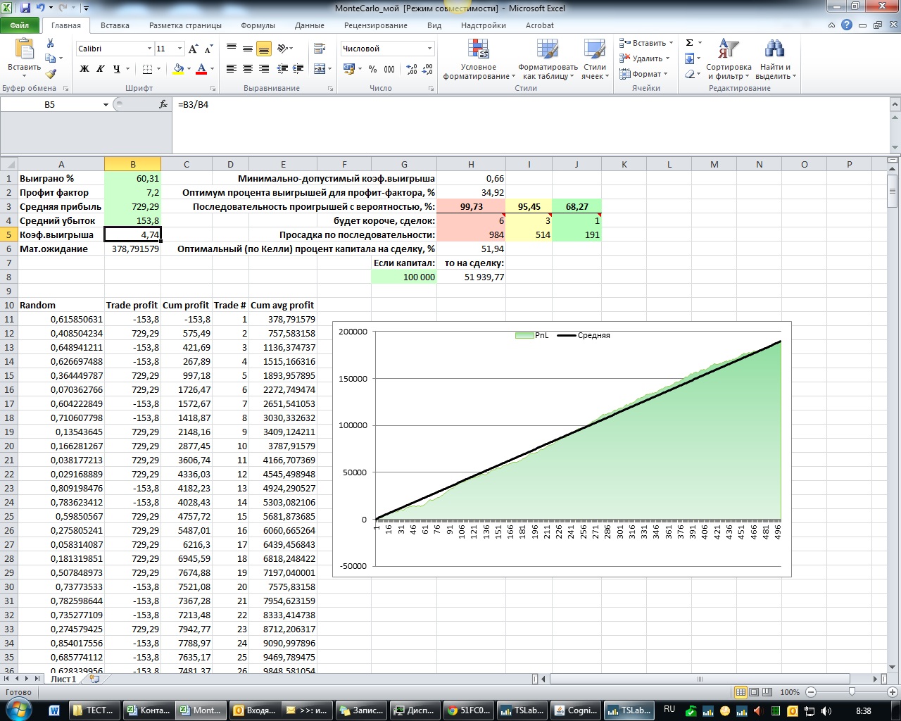This screenshot has width=901, height=721.
Task: Select the Лист1 sheet tab
Action: pos(63,679)
